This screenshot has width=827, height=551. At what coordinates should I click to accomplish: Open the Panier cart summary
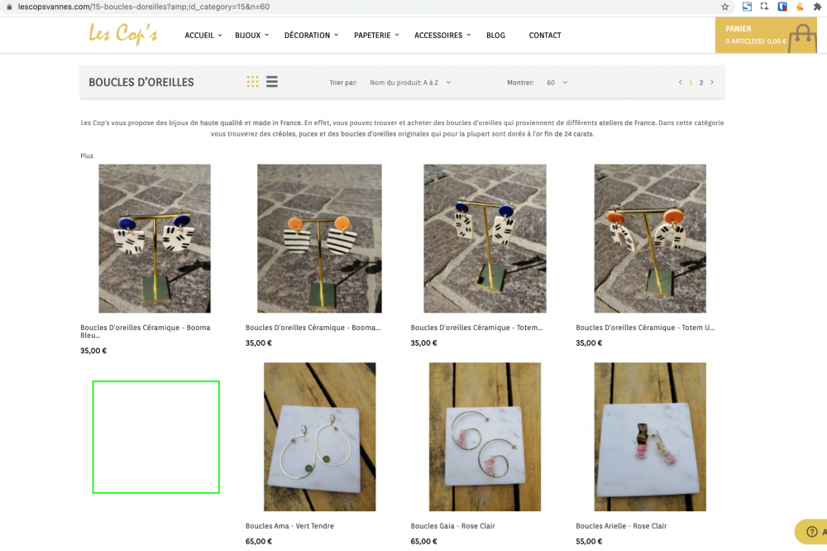pos(766,35)
